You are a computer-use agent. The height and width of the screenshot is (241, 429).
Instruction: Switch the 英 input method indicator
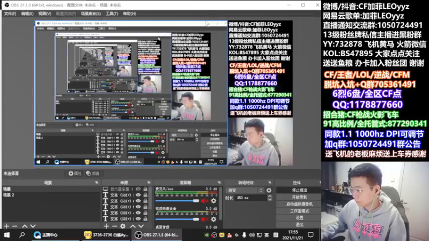tap(267, 235)
